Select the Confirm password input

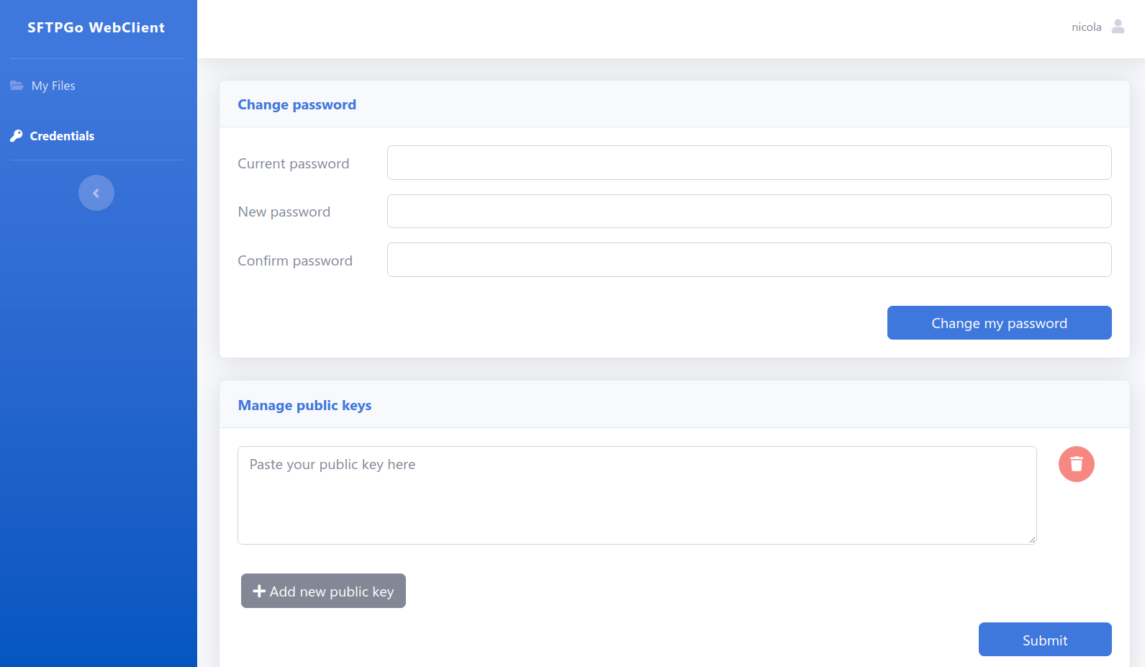point(748,260)
